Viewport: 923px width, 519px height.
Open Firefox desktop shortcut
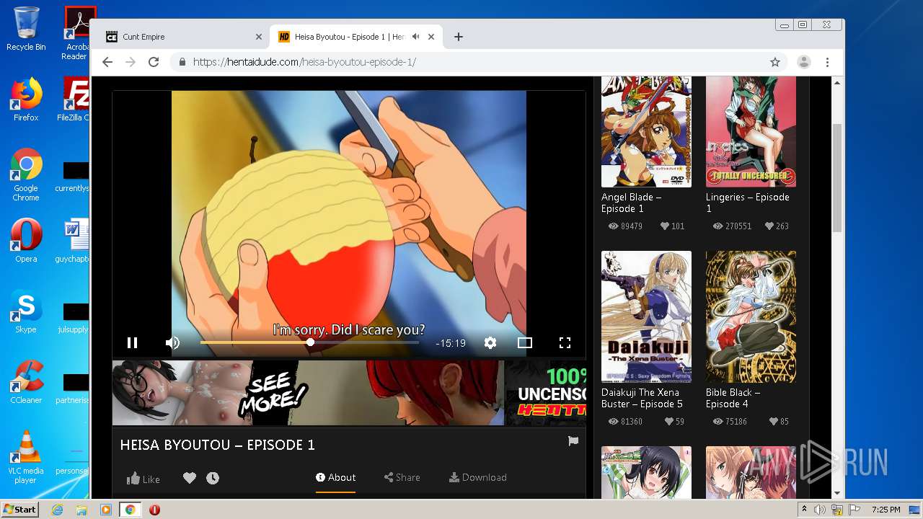tap(26, 99)
